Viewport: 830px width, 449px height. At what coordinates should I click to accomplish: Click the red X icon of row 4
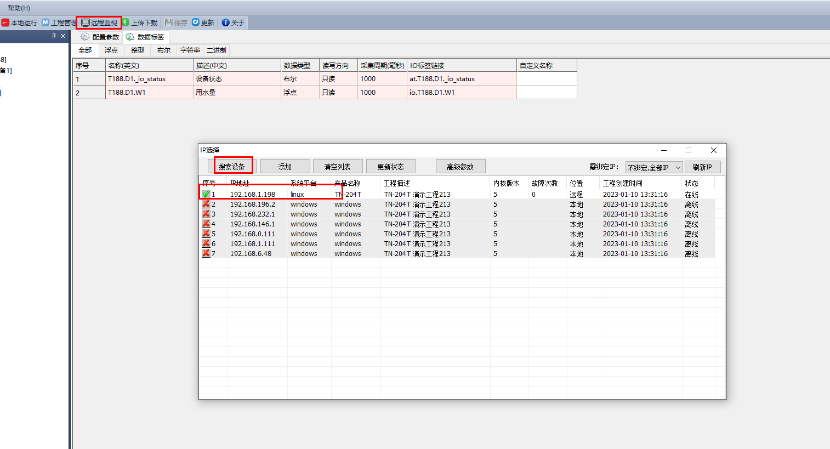click(206, 224)
